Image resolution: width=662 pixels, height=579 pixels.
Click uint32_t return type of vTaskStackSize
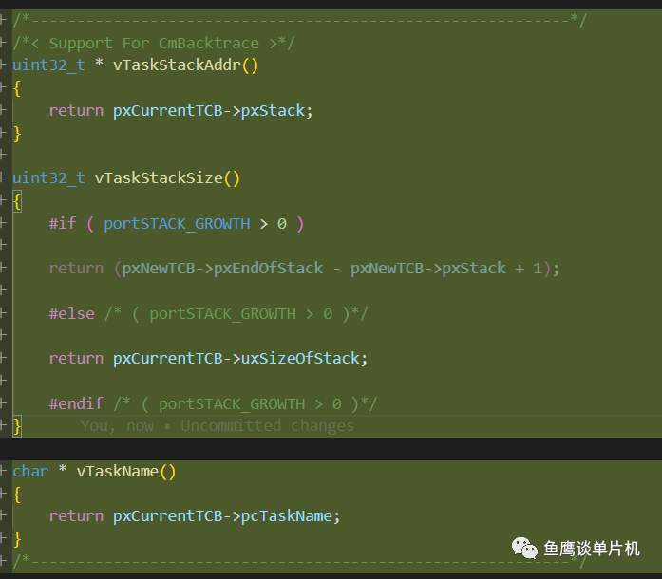(49, 178)
